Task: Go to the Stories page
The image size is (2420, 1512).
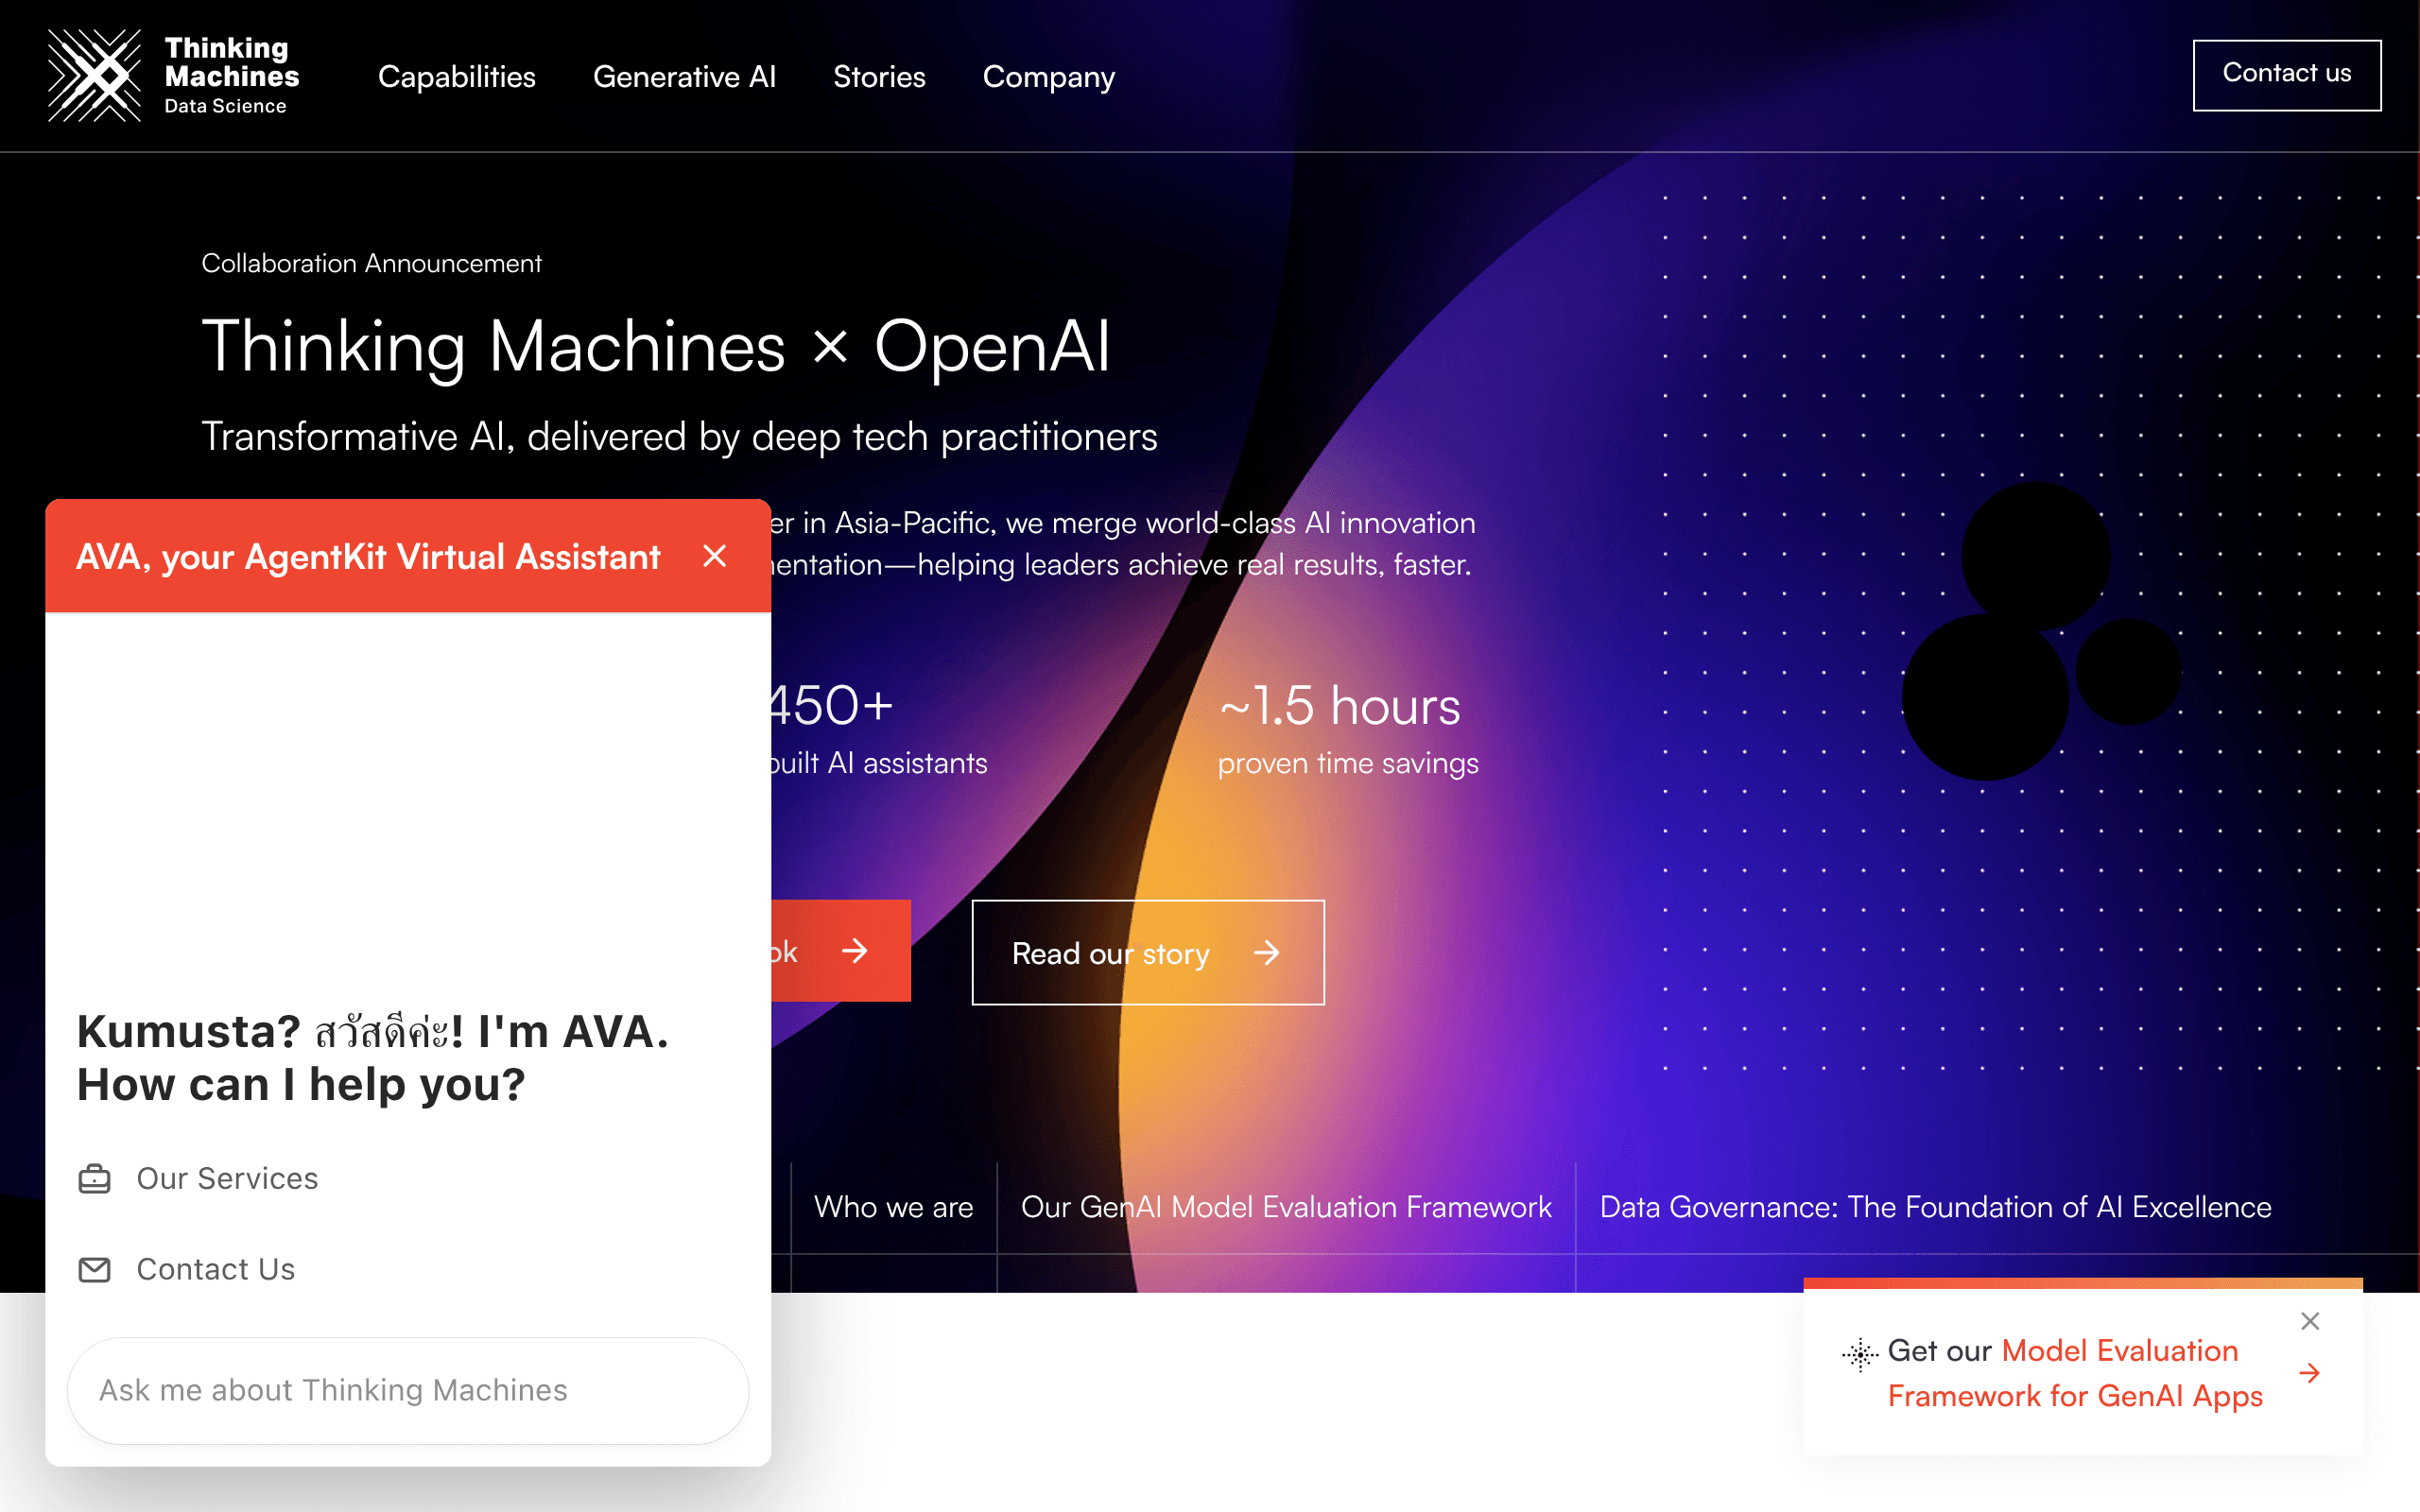Action: 879,77
